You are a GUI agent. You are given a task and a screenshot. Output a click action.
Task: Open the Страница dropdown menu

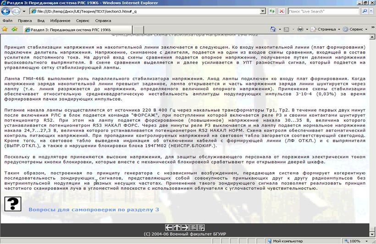326,29
